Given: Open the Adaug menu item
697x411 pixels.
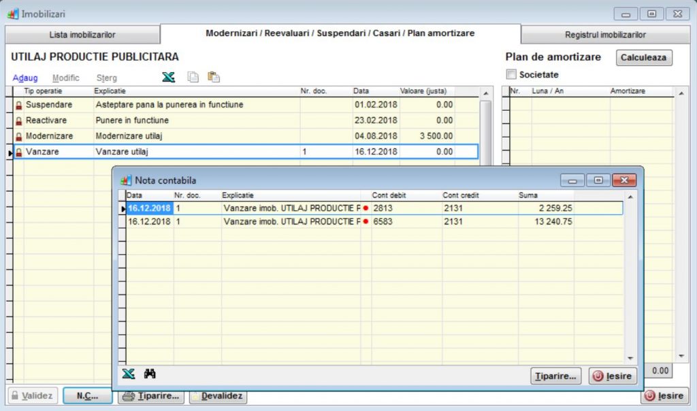Looking at the screenshot, I should point(25,78).
